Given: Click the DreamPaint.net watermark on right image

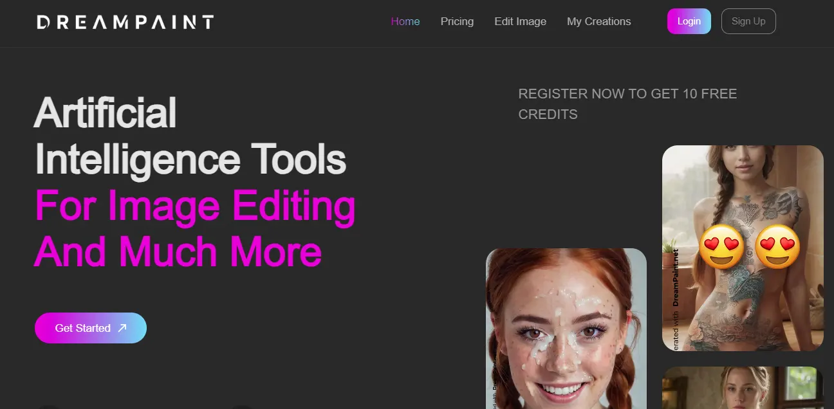Looking at the screenshot, I should pyautogui.click(x=676, y=283).
